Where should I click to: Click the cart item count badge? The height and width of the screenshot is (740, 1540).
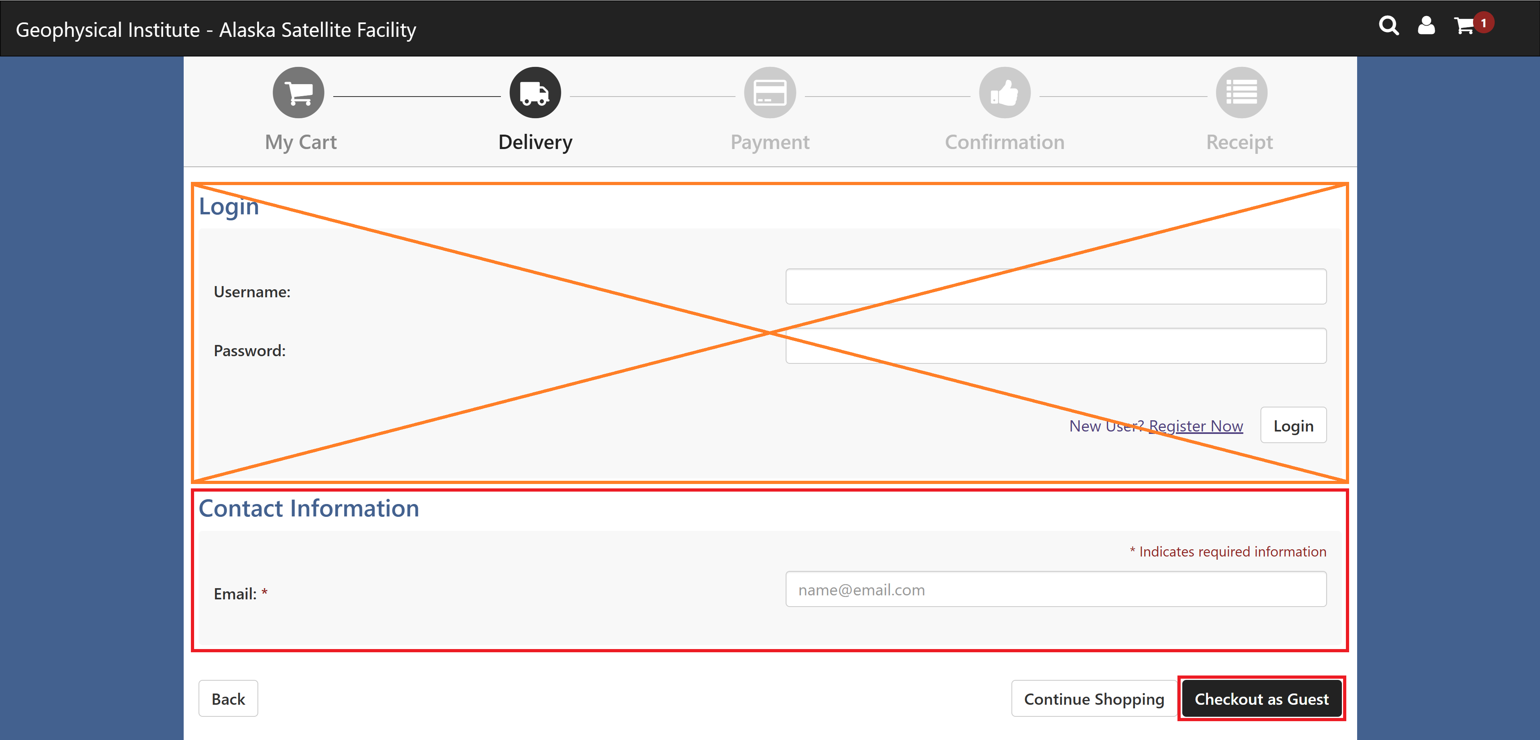(x=1483, y=23)
